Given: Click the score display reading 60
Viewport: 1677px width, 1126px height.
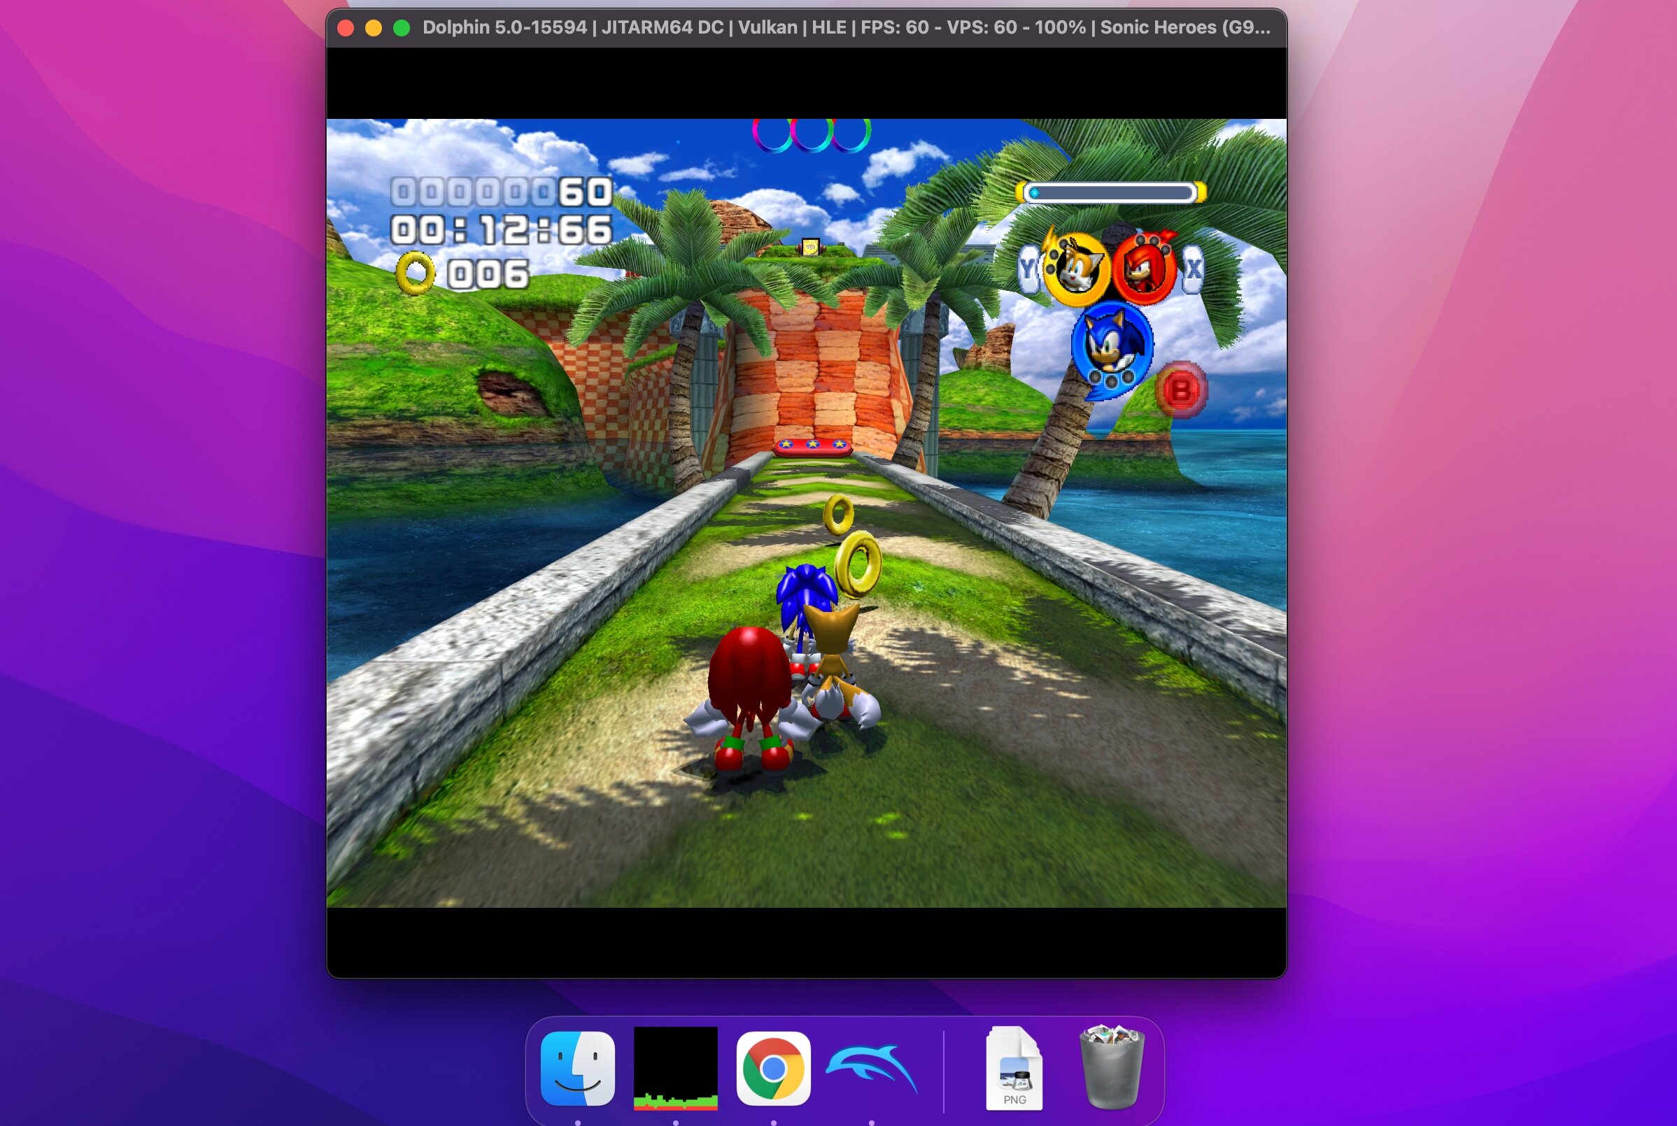Looking at the screenshot, I should tap(502, 192).
